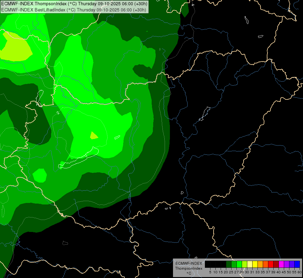This screenshot has height=278, width=303.
Task: Click the ThompsonIndex label in legend
Action: pos(189,268)
